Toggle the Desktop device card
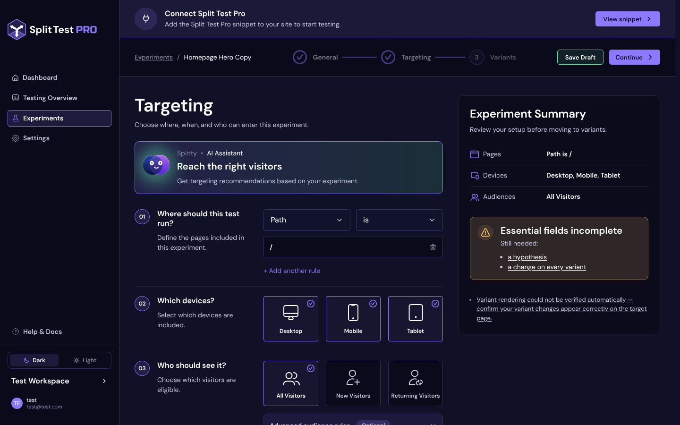The width and height of the screenshot is (680, 425). tap(291, 319)
